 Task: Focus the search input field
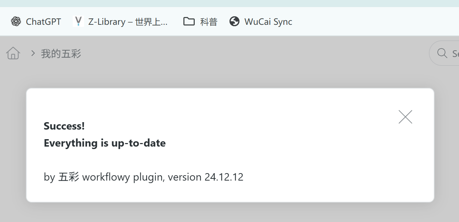(x=455, y=53)
